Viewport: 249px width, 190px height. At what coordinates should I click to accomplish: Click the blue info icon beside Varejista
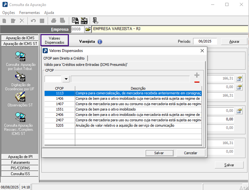[x=100, y=42]
